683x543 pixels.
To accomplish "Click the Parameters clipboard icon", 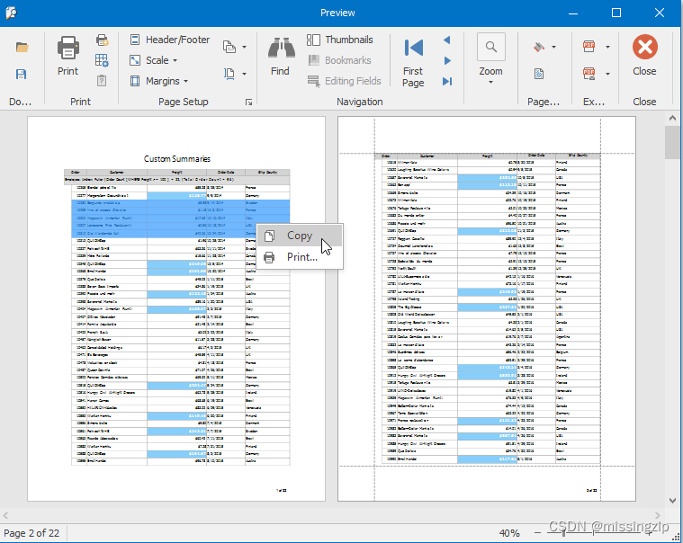I will 102,81.
